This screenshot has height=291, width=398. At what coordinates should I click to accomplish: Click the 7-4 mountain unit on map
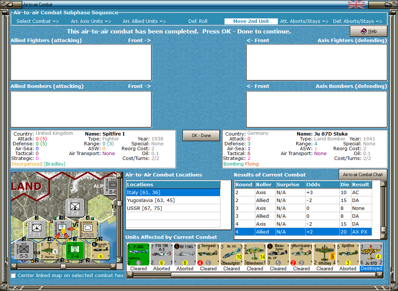pos(75,208)
